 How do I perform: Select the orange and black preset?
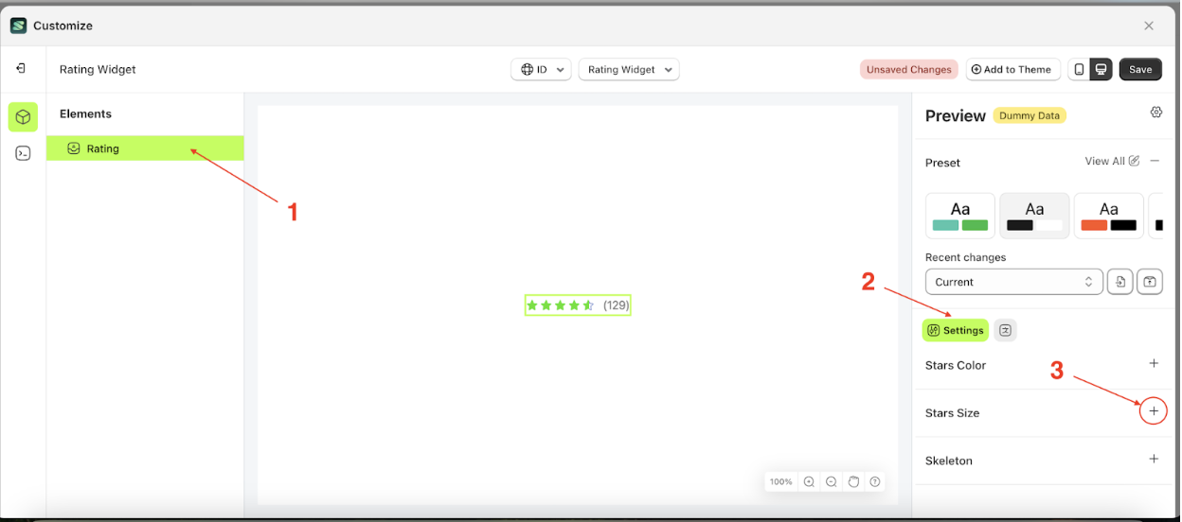pos(1109,216)
